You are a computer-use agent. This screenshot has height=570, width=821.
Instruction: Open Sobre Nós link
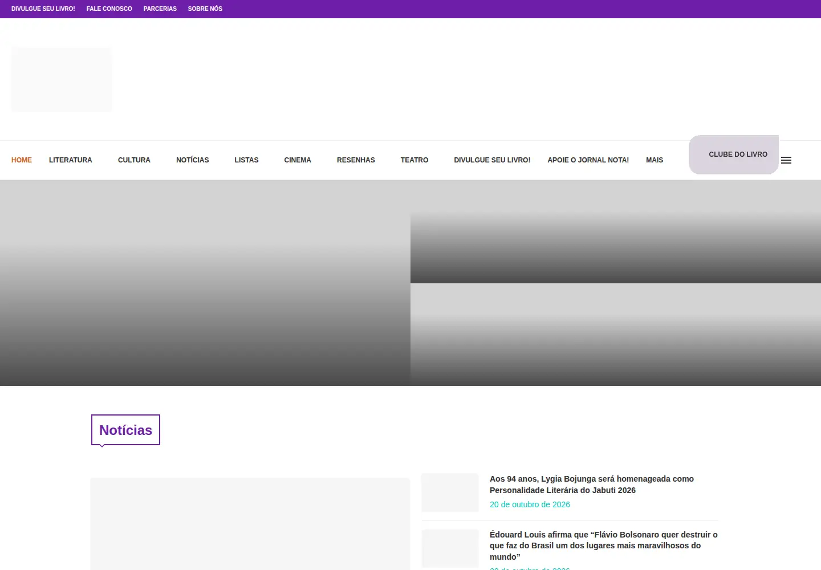tap(205, 9)
